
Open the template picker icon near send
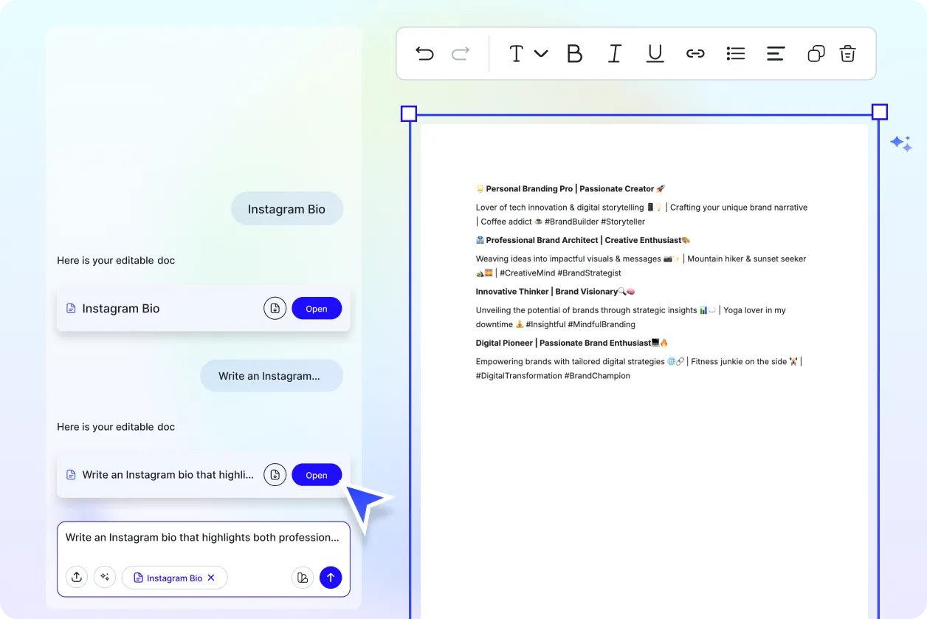coord(303,577)
